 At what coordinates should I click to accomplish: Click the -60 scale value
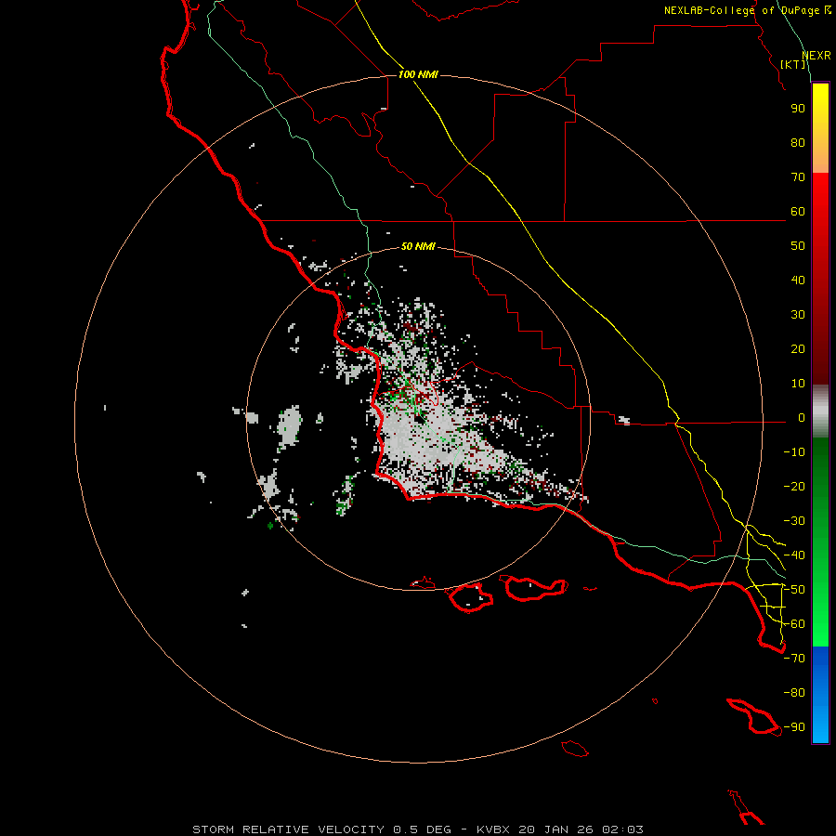tap(794, 624)
